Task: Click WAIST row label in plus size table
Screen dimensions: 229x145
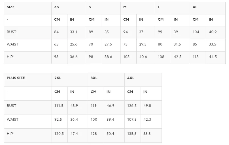Action: pyautogui.click(x=12, y=120)
